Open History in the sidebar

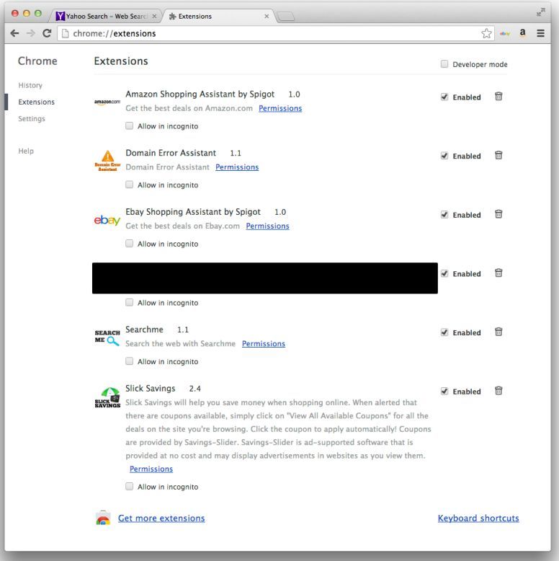(30, 85)
